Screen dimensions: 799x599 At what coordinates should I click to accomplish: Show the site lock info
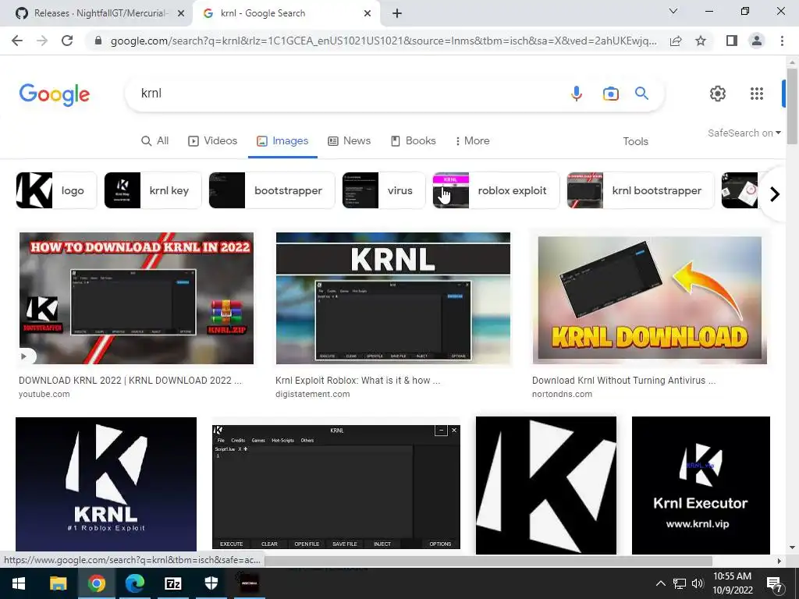(x=98, y=41)
